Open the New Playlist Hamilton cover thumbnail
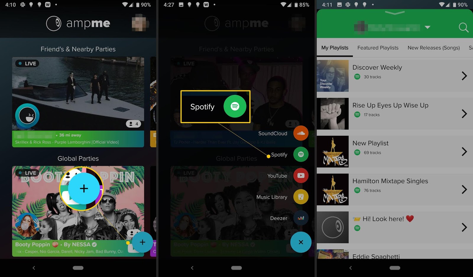The height and width of the screenshot is (277, 473). (333, 152)
